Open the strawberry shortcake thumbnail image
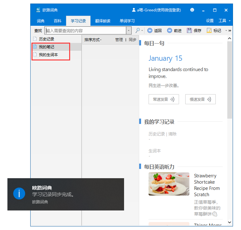 (169, 184)
